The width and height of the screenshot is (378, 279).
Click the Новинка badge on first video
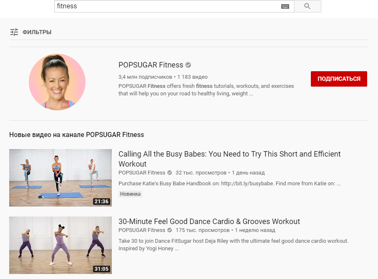tap(130, 194)
